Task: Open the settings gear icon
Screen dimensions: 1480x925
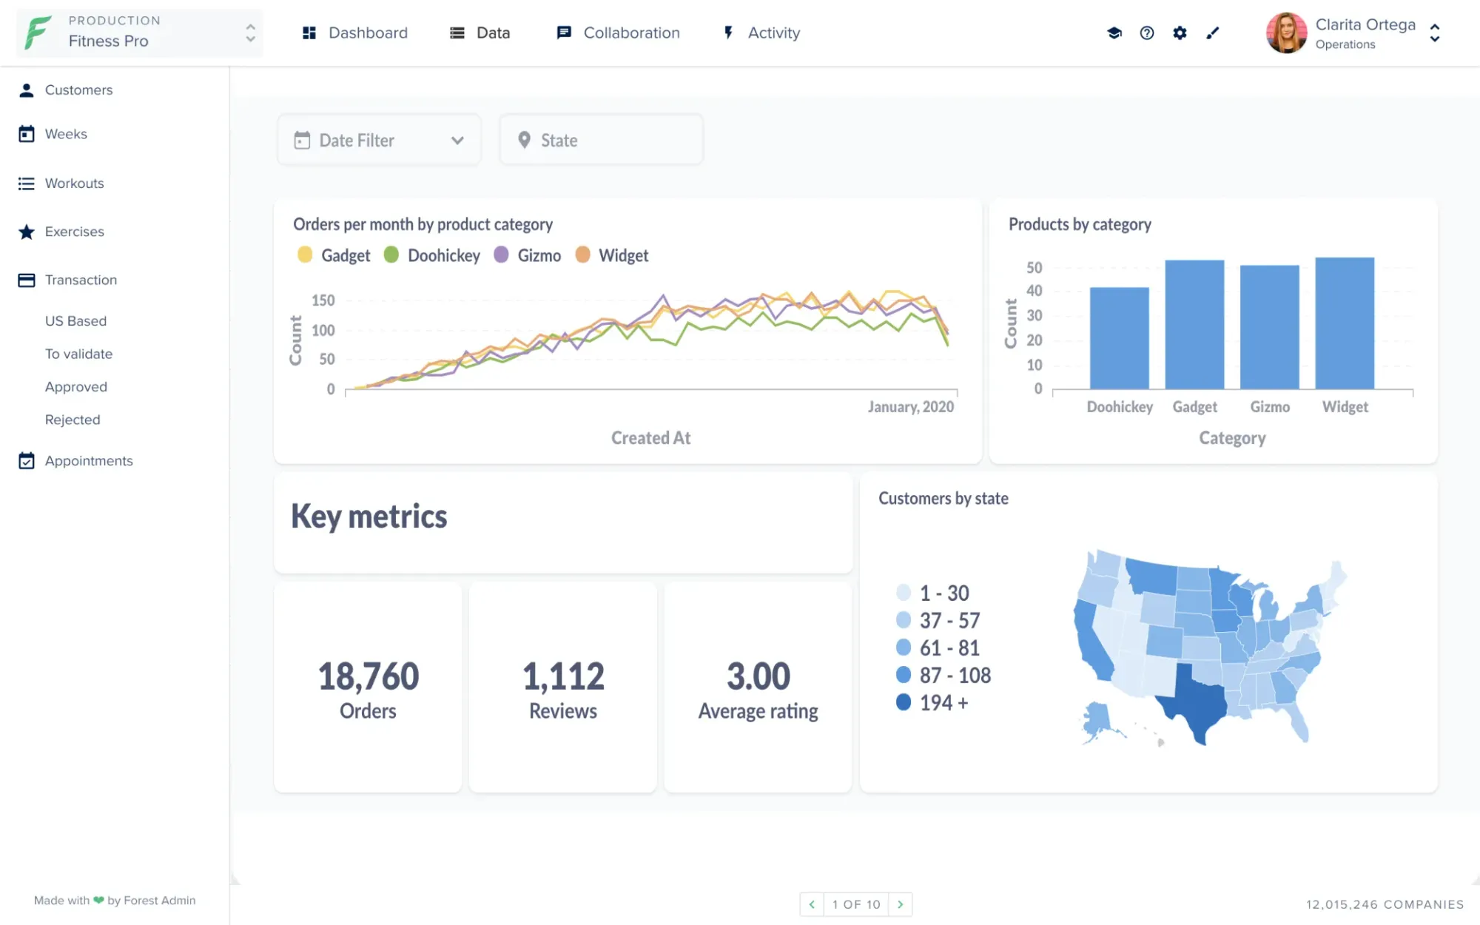Action: click(x=1180, y=33)
